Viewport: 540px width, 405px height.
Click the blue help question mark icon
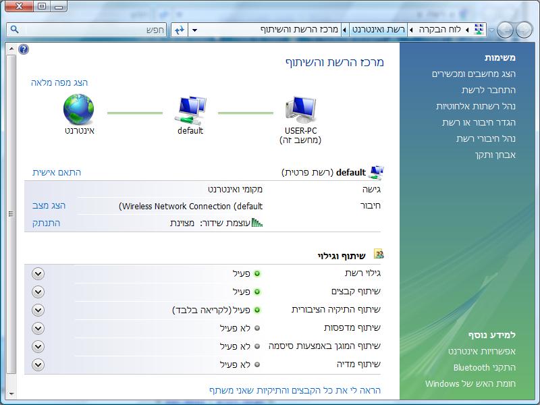coord(24,49)
